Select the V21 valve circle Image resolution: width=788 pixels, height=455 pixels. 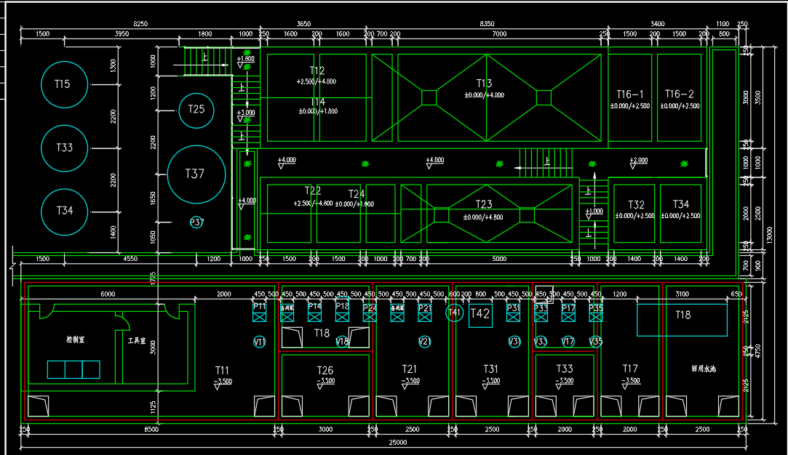pyautogui.click(x=425, y=342)
